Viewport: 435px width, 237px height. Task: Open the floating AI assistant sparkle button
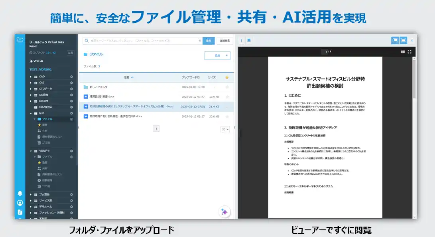[224, 212]
